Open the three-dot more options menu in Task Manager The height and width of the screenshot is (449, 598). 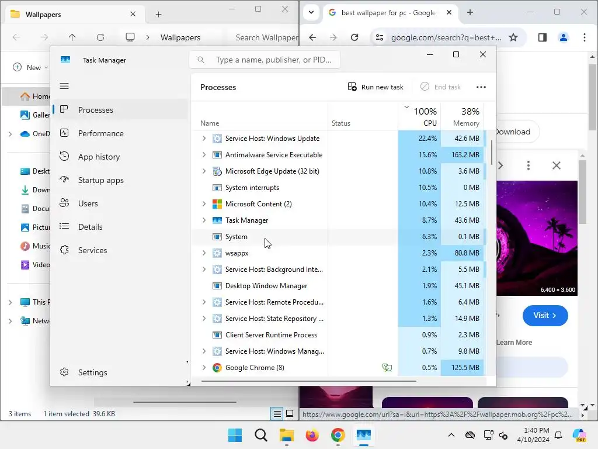point(481,87)
